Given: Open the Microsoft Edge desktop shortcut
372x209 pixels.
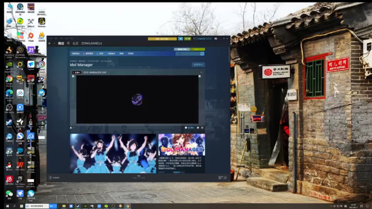Looking at the screenshot, I should [x=9, y=95].
